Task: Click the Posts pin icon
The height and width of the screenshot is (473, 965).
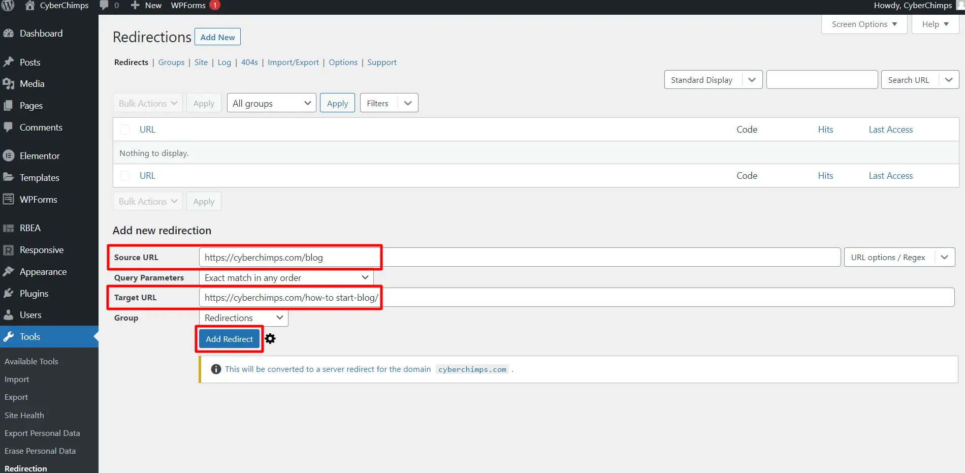Action: (x=8, y=62)
